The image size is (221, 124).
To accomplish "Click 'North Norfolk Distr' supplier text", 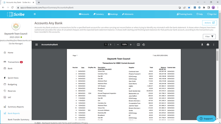I will pos(135,91).
